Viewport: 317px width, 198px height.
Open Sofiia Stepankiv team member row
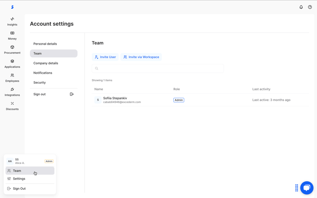click(200, 100)
